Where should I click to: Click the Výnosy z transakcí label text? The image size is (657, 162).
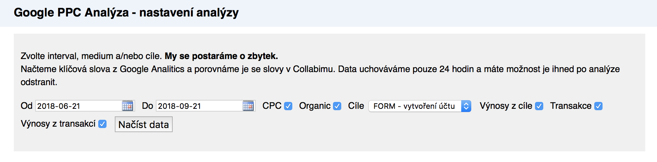[x=58, y=124]
